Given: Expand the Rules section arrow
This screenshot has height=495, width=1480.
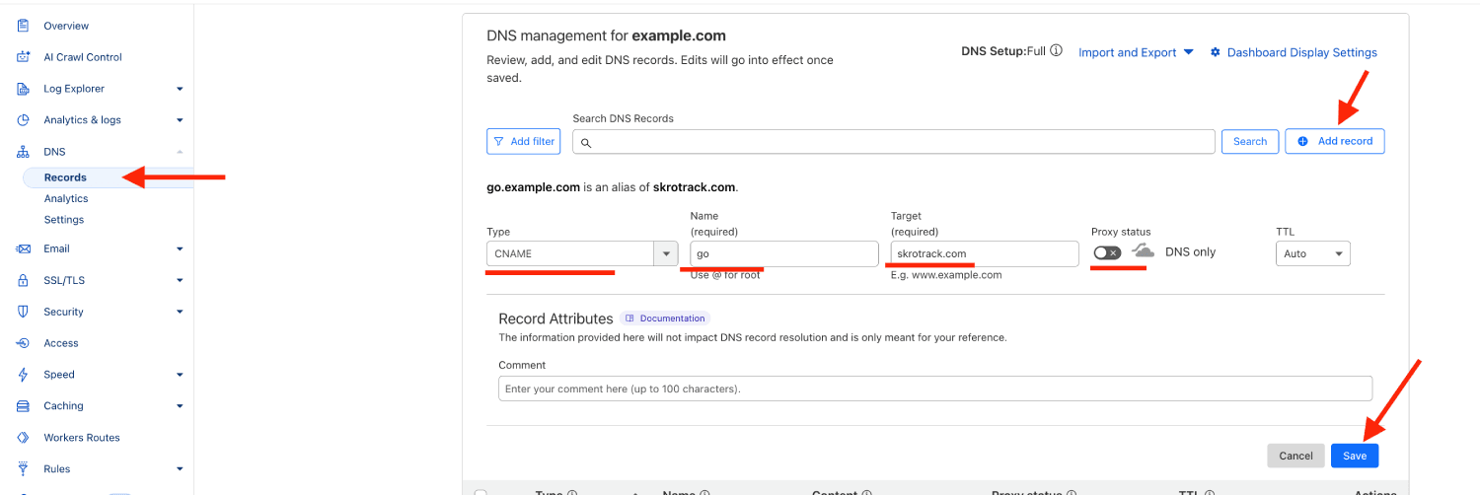Looking at the screenshot, I should pyautogui.click(x=180, y=469).
